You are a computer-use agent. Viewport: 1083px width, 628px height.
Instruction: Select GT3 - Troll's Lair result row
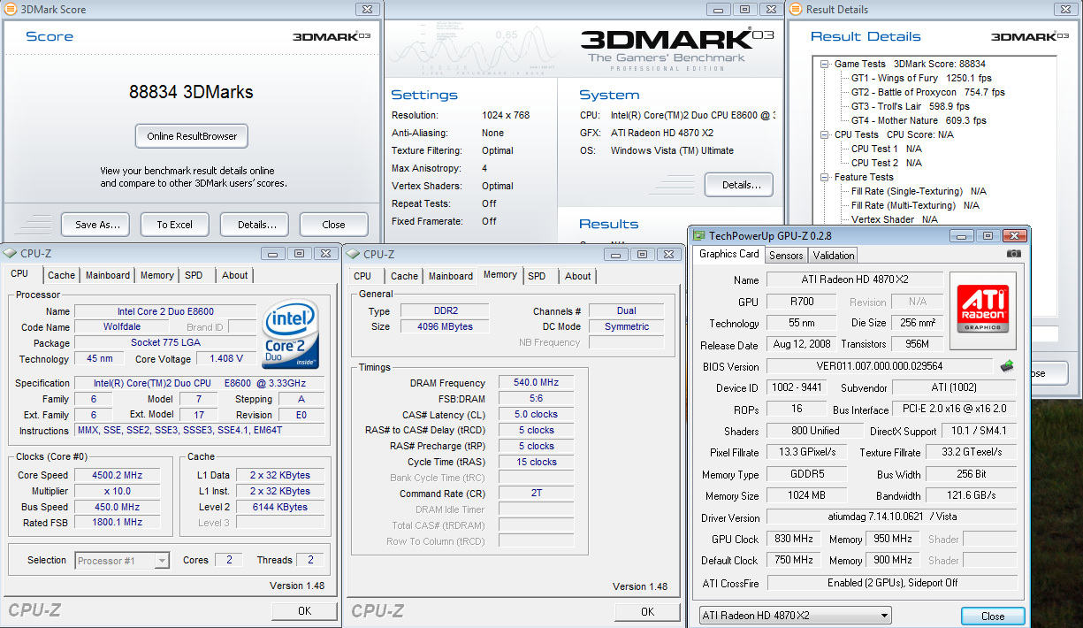click(910, 106)
